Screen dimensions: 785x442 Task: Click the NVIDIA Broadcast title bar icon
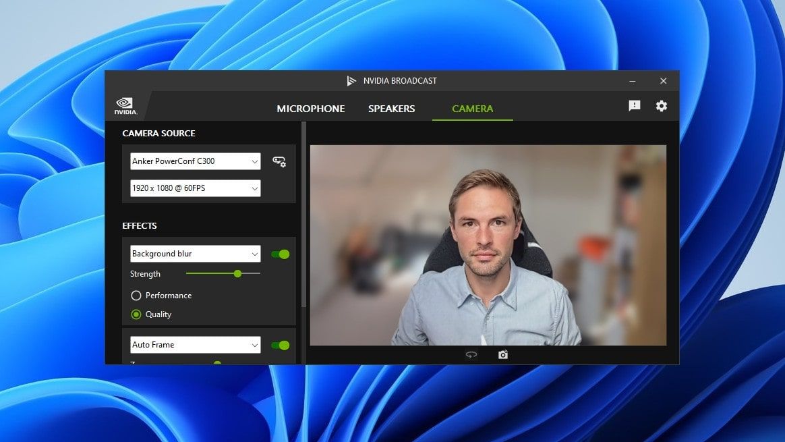click(x=351, y=80)
